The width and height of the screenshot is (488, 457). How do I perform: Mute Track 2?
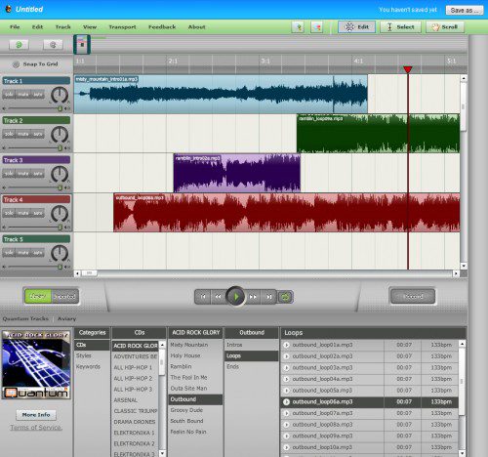23,134
